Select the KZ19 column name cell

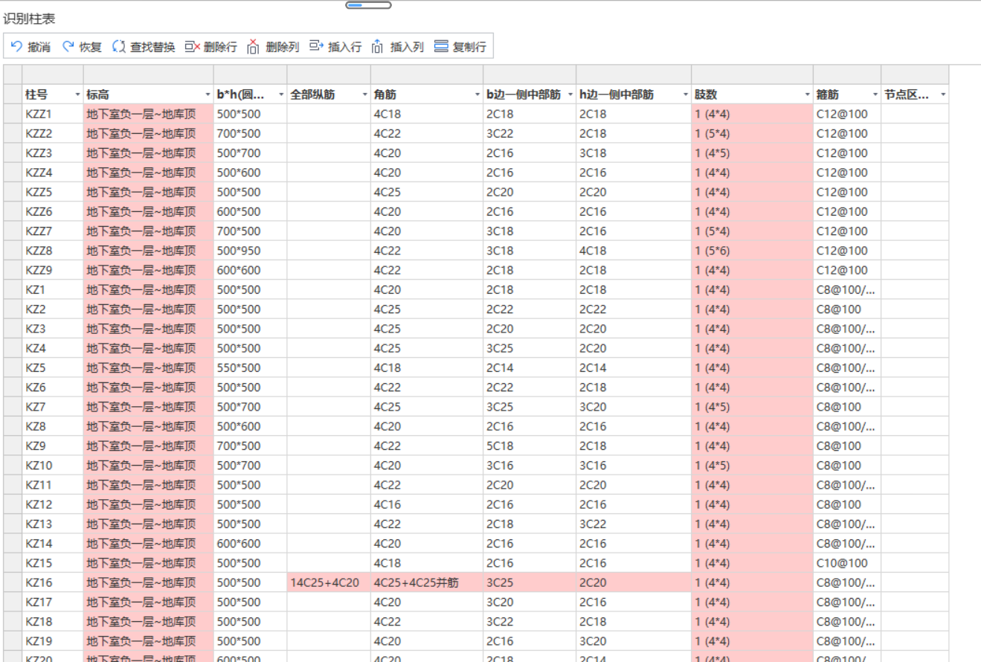(53, 641)
